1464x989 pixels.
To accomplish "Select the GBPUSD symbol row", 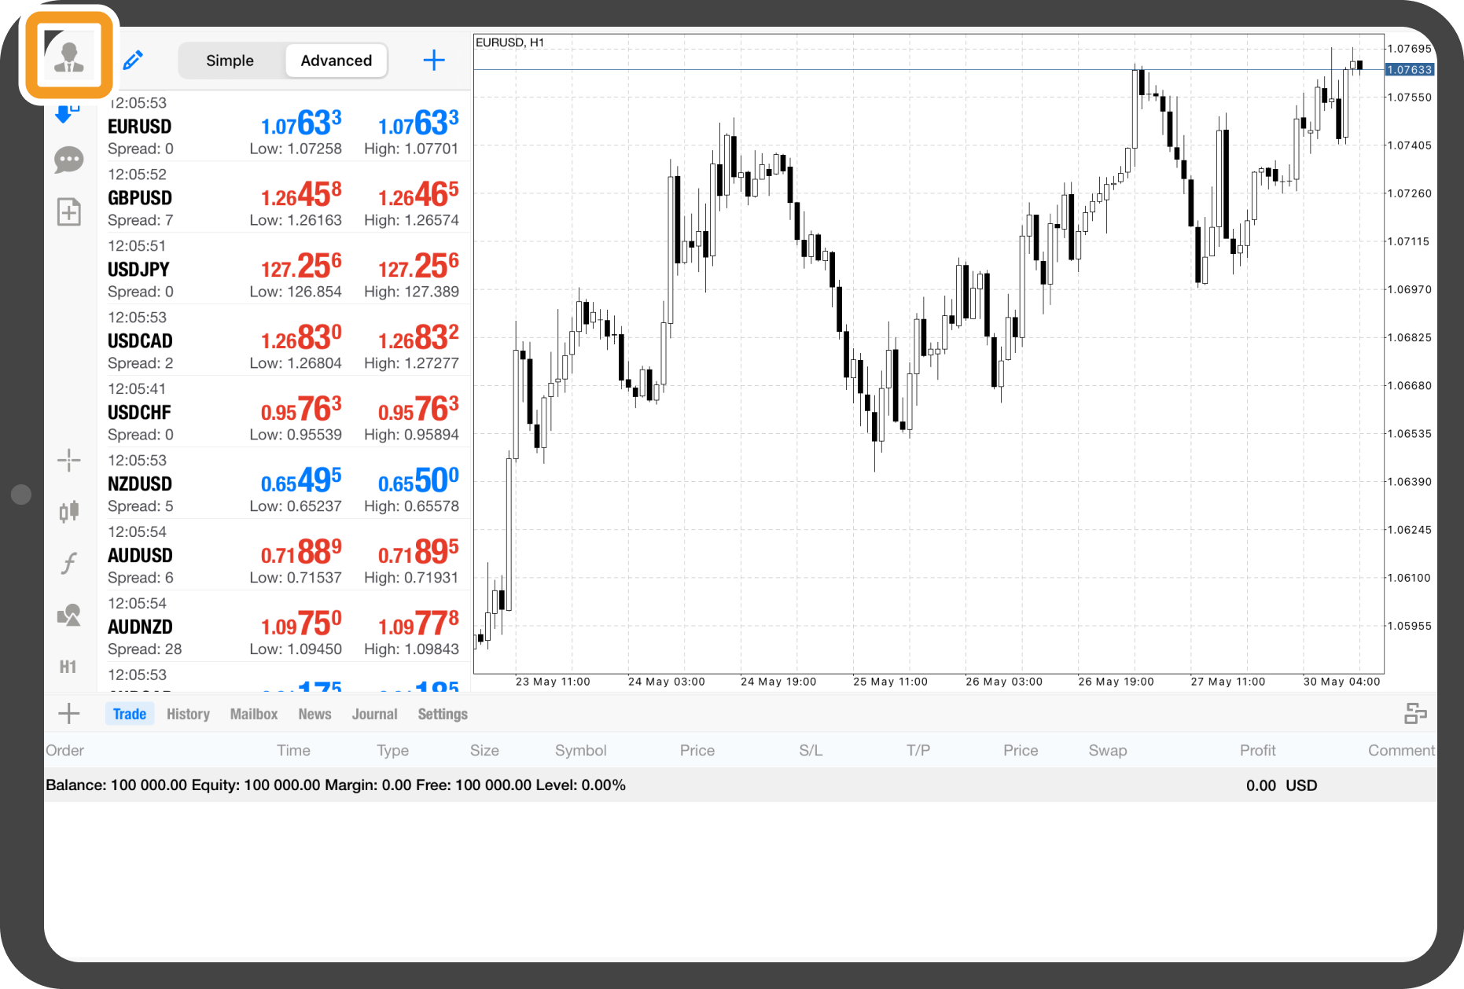I will pos(283,198).
